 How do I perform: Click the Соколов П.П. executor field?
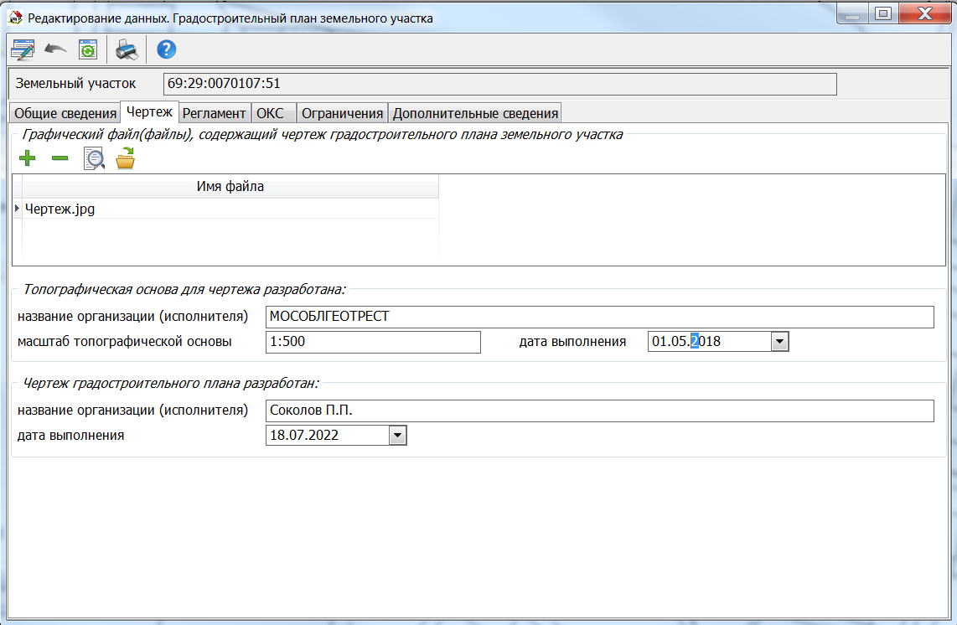pyautogui.click(x=598, y=411)
